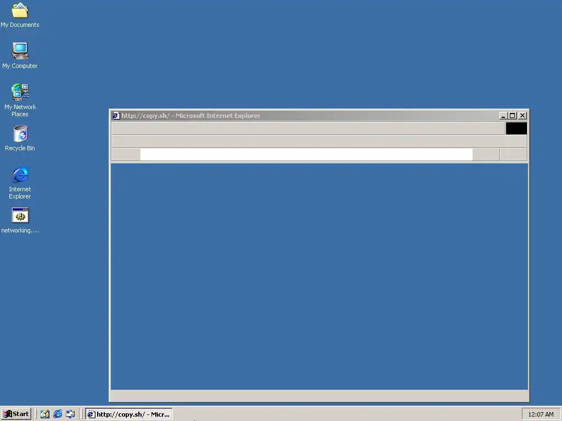Click Show Desktop in Quick Launch
The height and width of the screenshot is (421, 562).
(x=45, y=414)
